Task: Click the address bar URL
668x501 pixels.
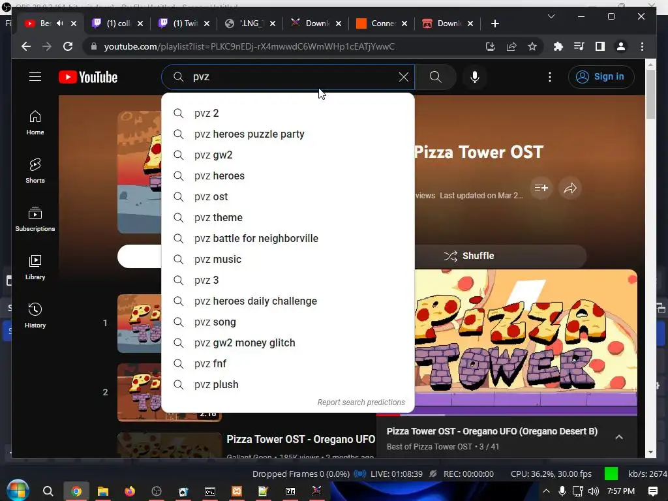Action: click(249, 46)
